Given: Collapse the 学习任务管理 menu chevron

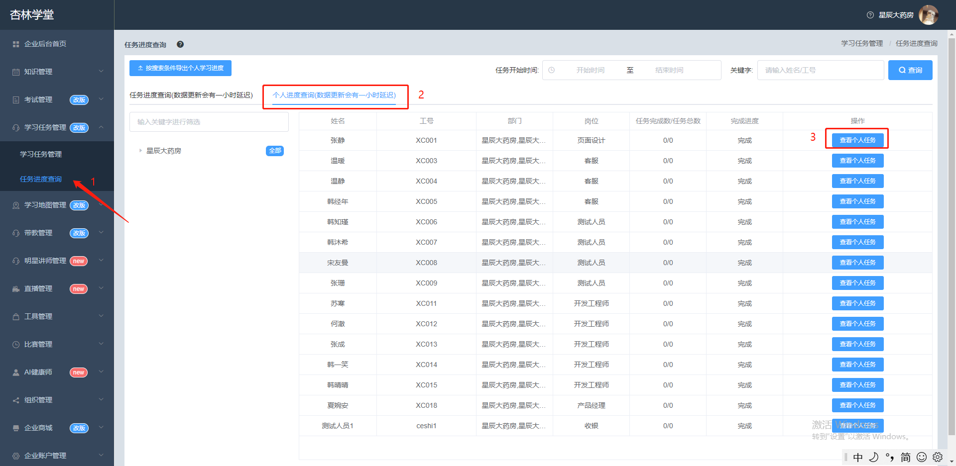Looking at the screenshot, I should pyautogui.click(x=101, y=127).
